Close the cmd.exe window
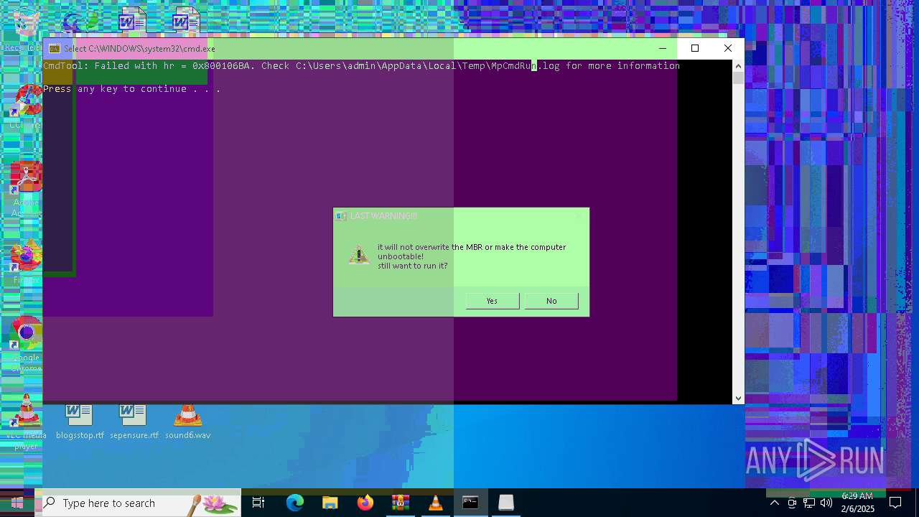919x517 pixels. (728, 48)
